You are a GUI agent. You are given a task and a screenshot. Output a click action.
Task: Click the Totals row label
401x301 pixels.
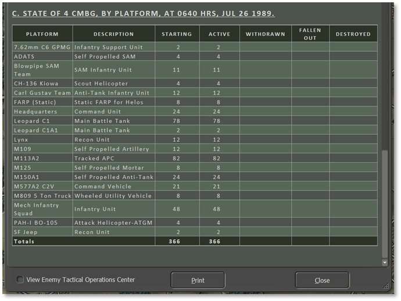tap(24, 241)
